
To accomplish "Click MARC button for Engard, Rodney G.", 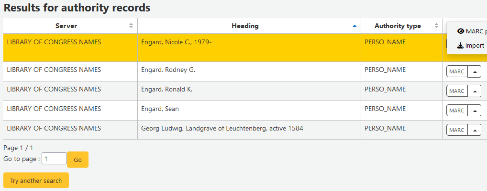I will pyautogui.click(x=456, y=71).
